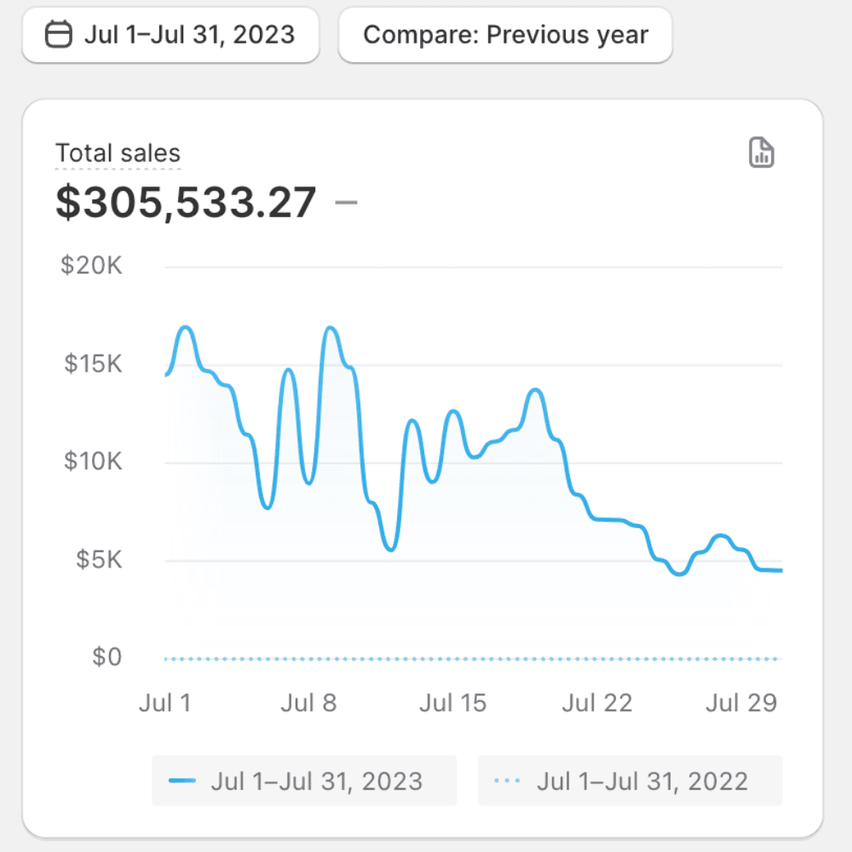This screenshot has width=852, height=852.
Task: Click dotted line swatch in 2022 legend
Action: [508, 781]
